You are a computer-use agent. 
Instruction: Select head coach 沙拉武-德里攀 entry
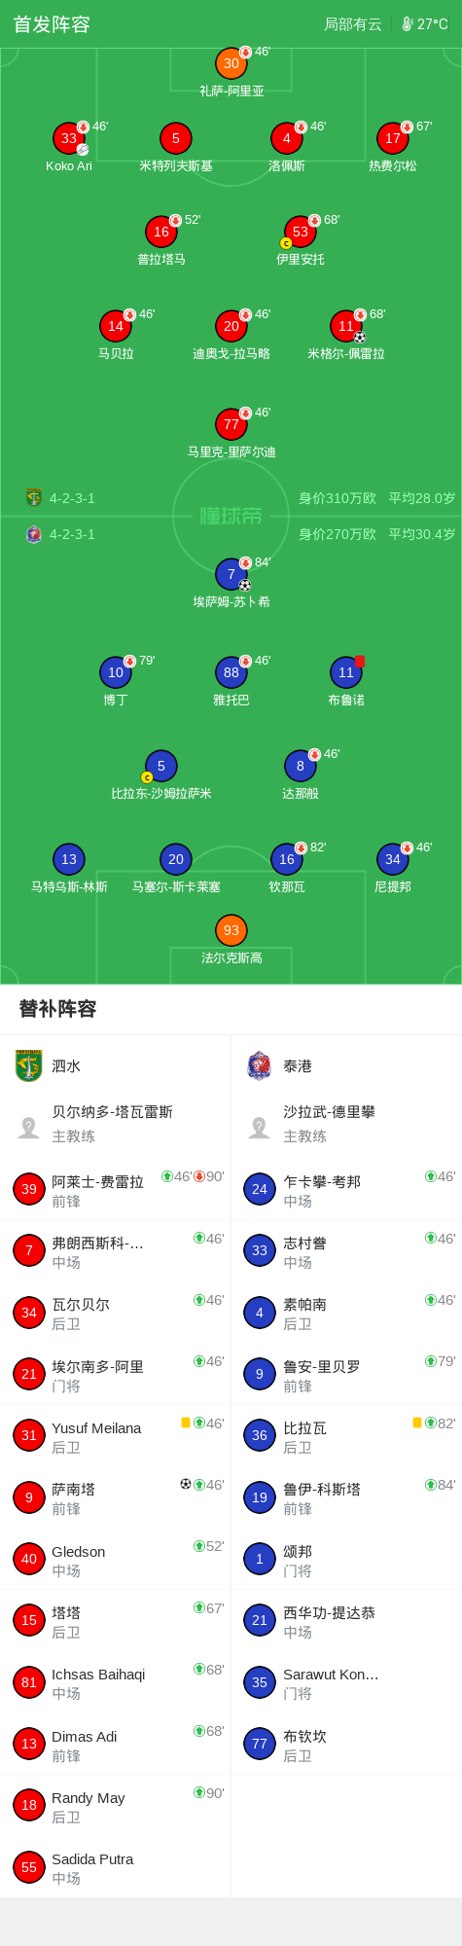coord(346,1124)
